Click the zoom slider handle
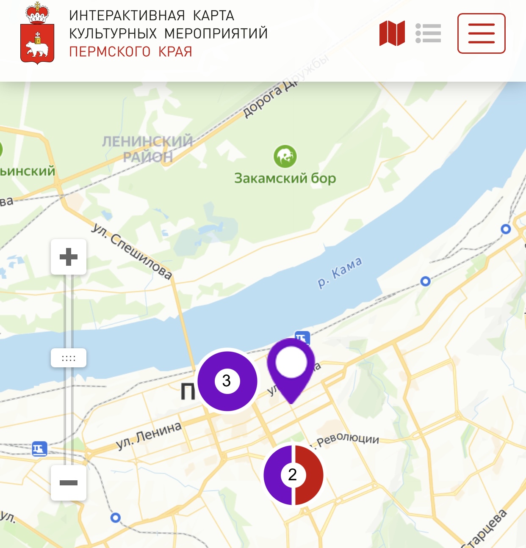This screenshot has width=526, height=548. click(69, 358)
